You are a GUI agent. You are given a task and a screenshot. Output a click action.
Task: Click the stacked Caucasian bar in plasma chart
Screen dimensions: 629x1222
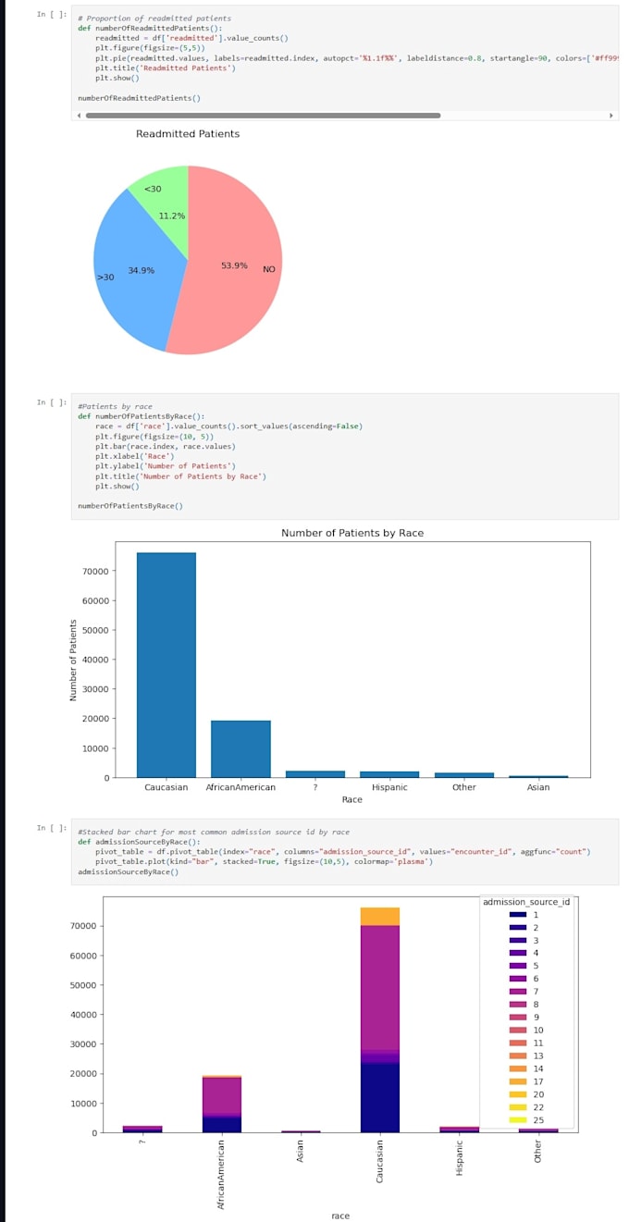pos(380,1019)
